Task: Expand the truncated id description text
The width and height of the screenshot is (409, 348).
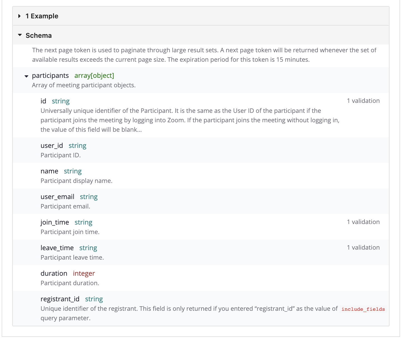Action: coord(139,130)
